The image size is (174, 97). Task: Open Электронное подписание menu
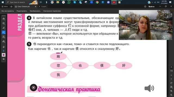(52, 11)
